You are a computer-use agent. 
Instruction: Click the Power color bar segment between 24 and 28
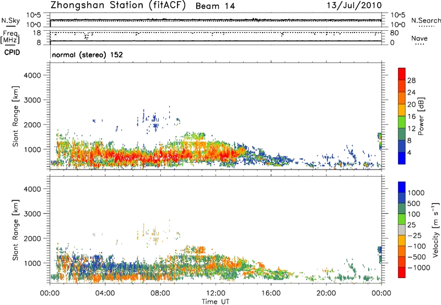(402, 86)
